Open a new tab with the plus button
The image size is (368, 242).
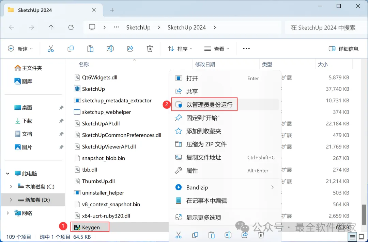112,10
